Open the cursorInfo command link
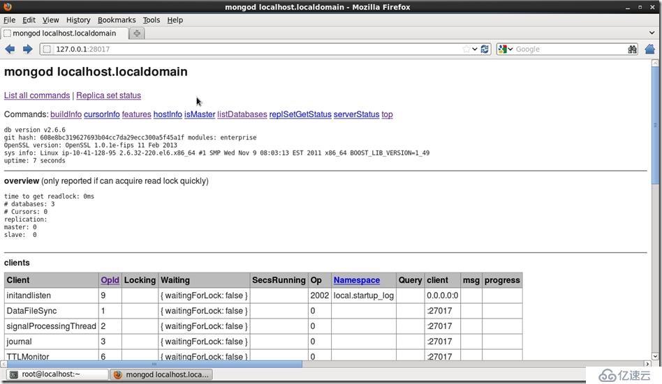This screenshot has height=384, width=662. click(x=102, y=114)
